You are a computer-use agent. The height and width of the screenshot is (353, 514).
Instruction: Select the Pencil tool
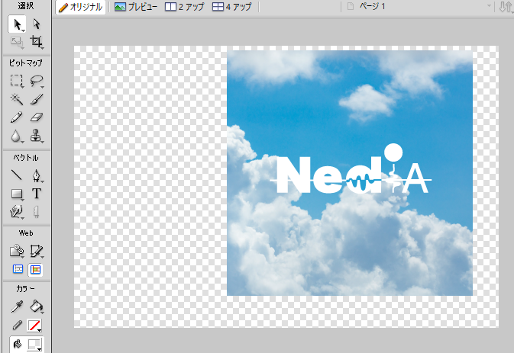[x=17, y=117]
